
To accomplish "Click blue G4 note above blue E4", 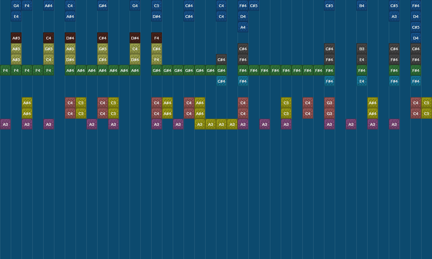I will click(x=16, y=5).
